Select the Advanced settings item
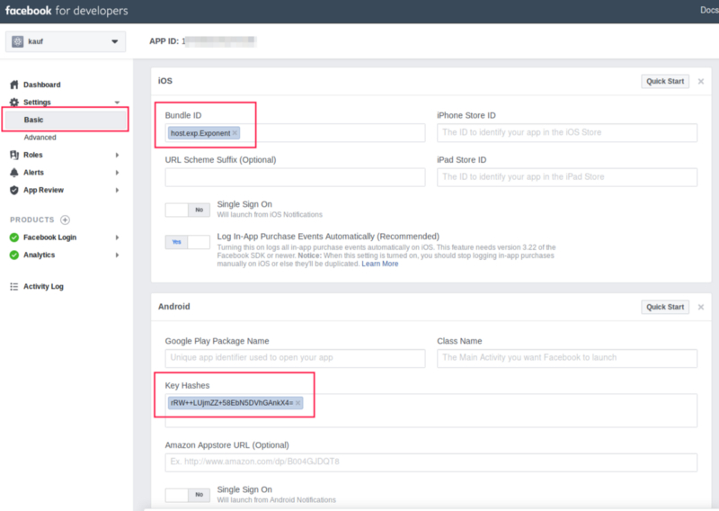This screenshot has width=719, height=511. coord(40,138)
